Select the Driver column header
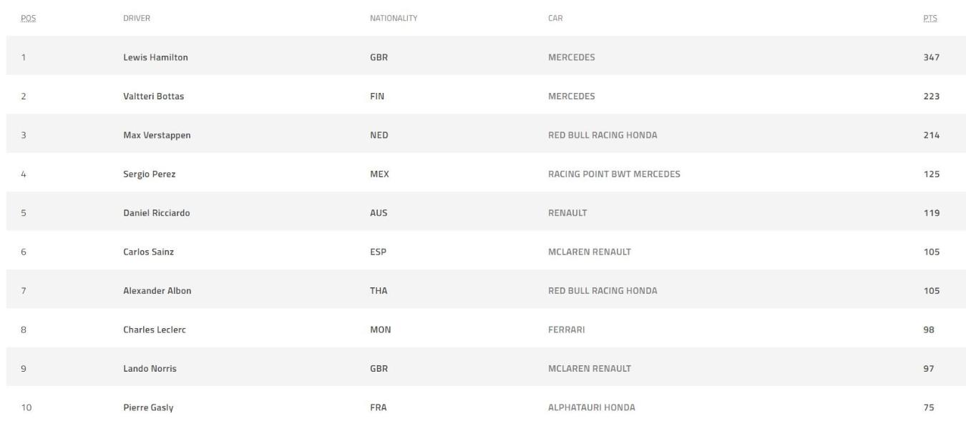The height and width of the screenshot is (421, 966). pyautogui.click(x=137, y=19)
